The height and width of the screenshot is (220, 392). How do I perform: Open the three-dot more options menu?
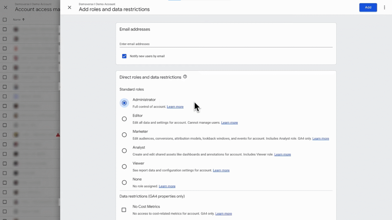point(384,8)
